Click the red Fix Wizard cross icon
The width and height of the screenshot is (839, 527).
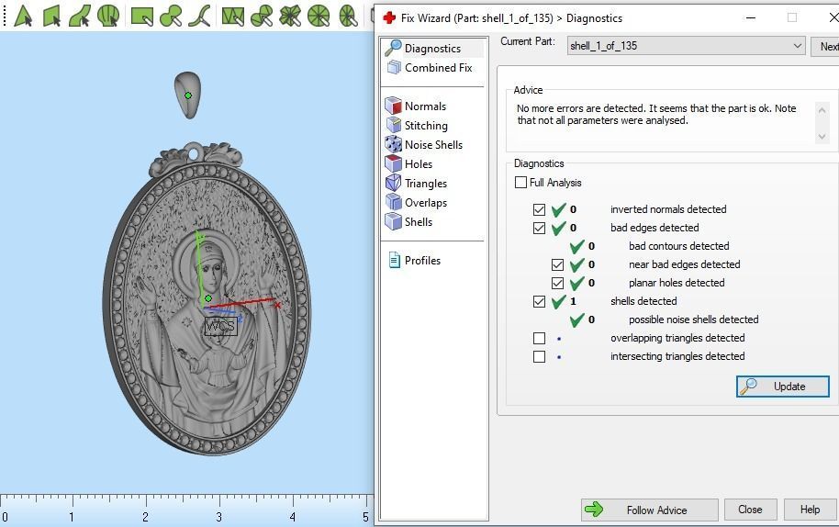[x=389, y=17]
